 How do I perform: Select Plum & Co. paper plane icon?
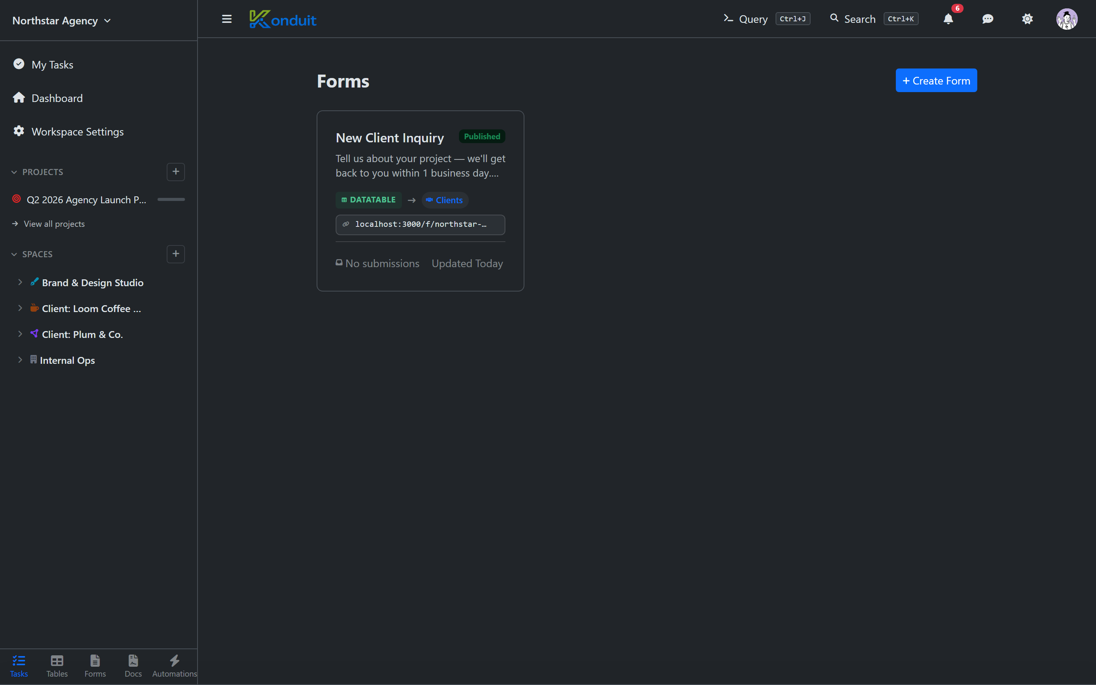point(34,333)
